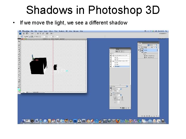Click the Z position field in options bar
This screenshot has width=186, height=139.
click(x=56, y=37)
